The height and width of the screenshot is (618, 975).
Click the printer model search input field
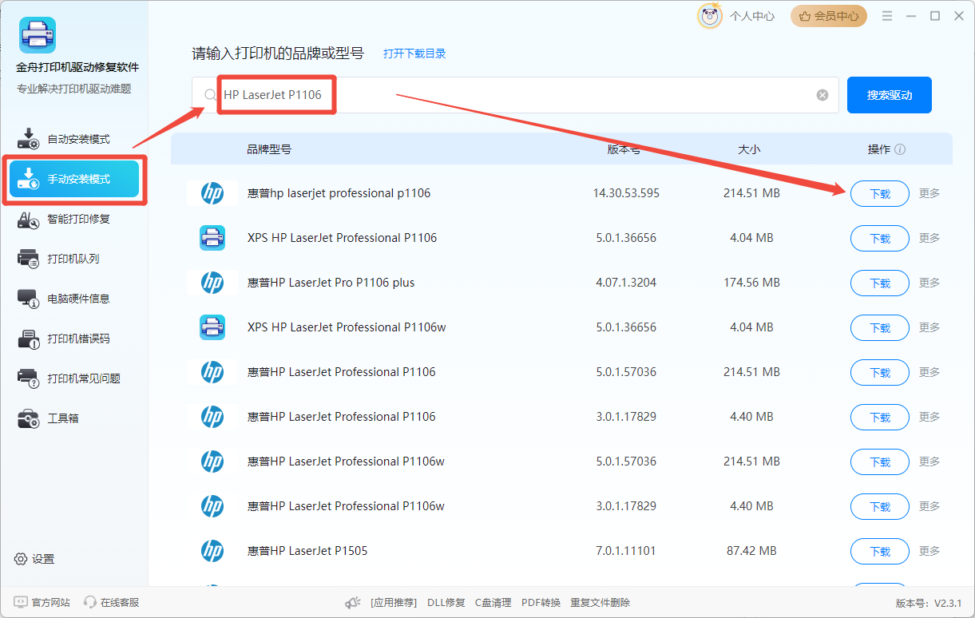point(515,95)
